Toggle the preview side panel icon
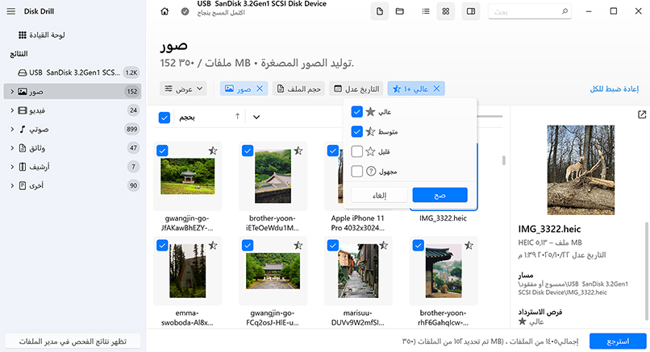650x352 pixels. point(471,11)
